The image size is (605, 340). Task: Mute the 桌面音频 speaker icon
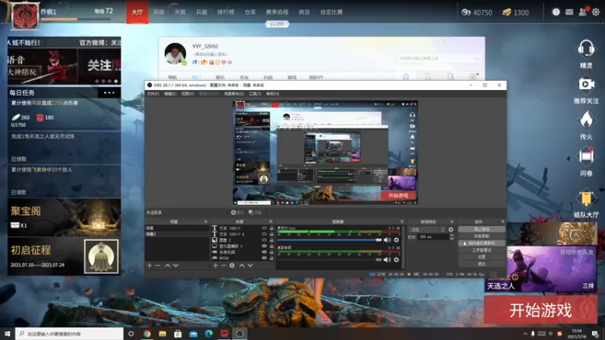(x=387, y=260)
